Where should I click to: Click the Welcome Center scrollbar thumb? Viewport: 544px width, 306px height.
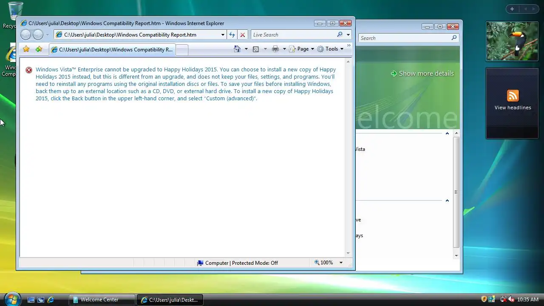[x=456, y=192]
